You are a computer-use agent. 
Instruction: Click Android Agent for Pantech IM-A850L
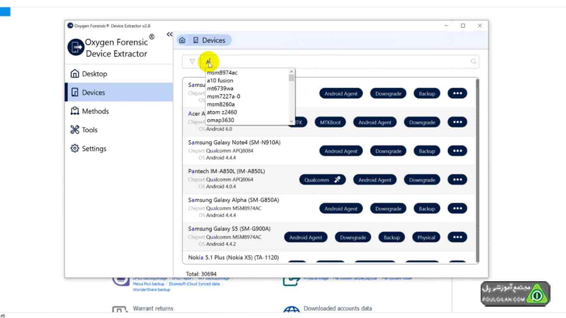coord(375,180)
